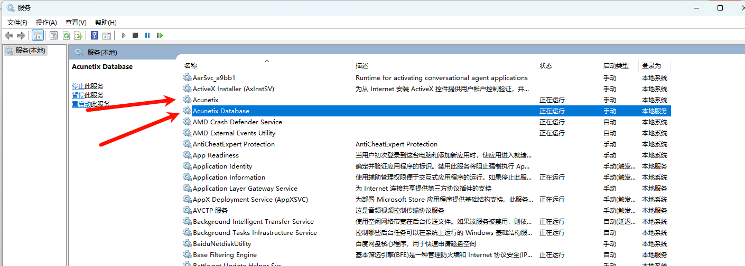Stop the service with the square icon

pos(135,35)
